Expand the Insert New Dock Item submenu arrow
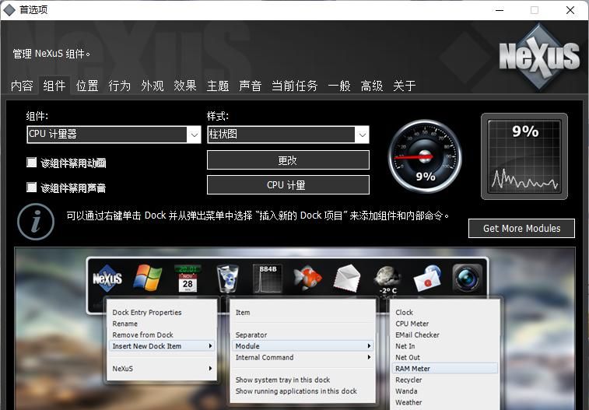The width and height of the screenshot is (589, 410). click(210, 345)
